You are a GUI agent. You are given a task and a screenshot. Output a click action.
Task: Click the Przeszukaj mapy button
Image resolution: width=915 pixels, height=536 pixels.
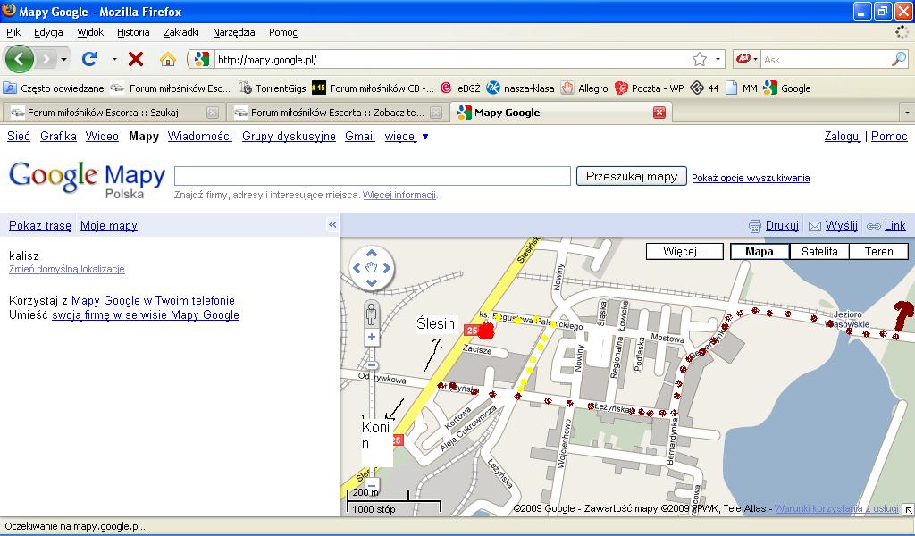click(632, 176)
